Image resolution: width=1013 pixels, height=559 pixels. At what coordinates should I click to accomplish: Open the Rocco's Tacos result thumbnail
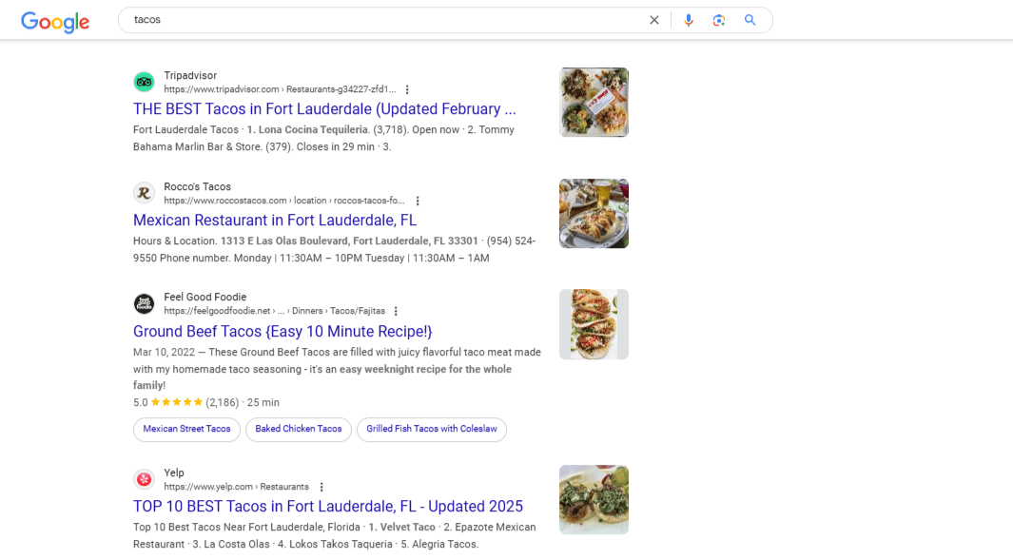(x=594, y=214)
